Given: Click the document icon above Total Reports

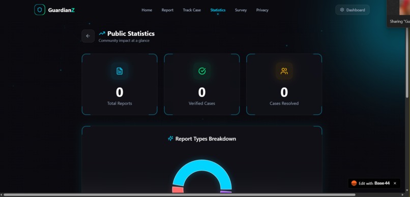Looking at the screenshot, I should 120,71.
